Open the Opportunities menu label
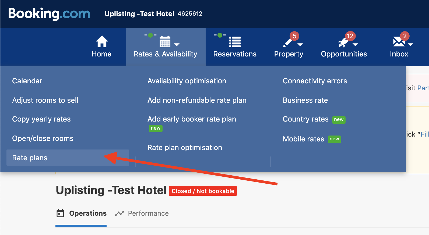The height and width of the screenshot is (235, 429). point(344,54)
